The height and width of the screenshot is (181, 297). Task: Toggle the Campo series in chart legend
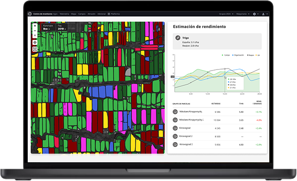pyautogui.click(x=226, y=55)
